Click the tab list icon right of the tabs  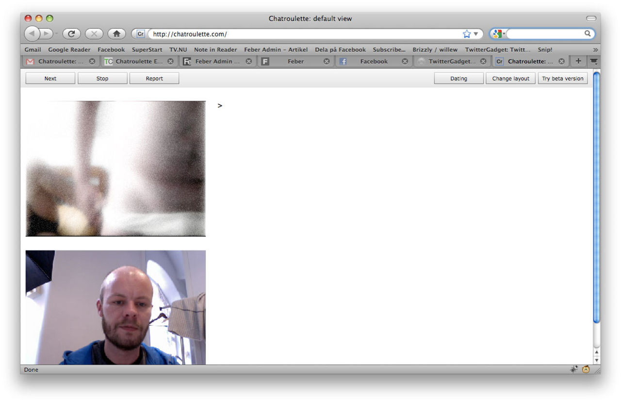click(594, 61)
